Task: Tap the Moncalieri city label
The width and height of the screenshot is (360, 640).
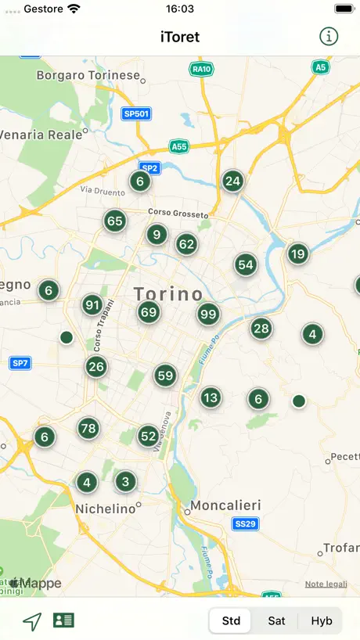Action: (x=225, y=505)
